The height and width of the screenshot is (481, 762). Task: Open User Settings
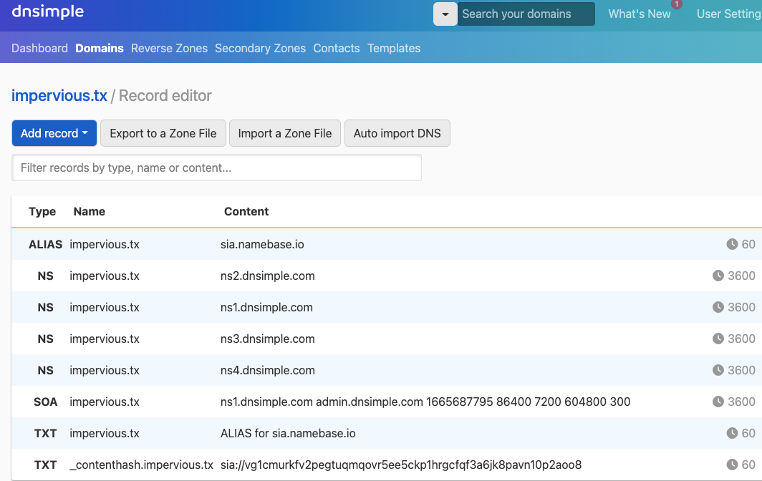point(729,14)
